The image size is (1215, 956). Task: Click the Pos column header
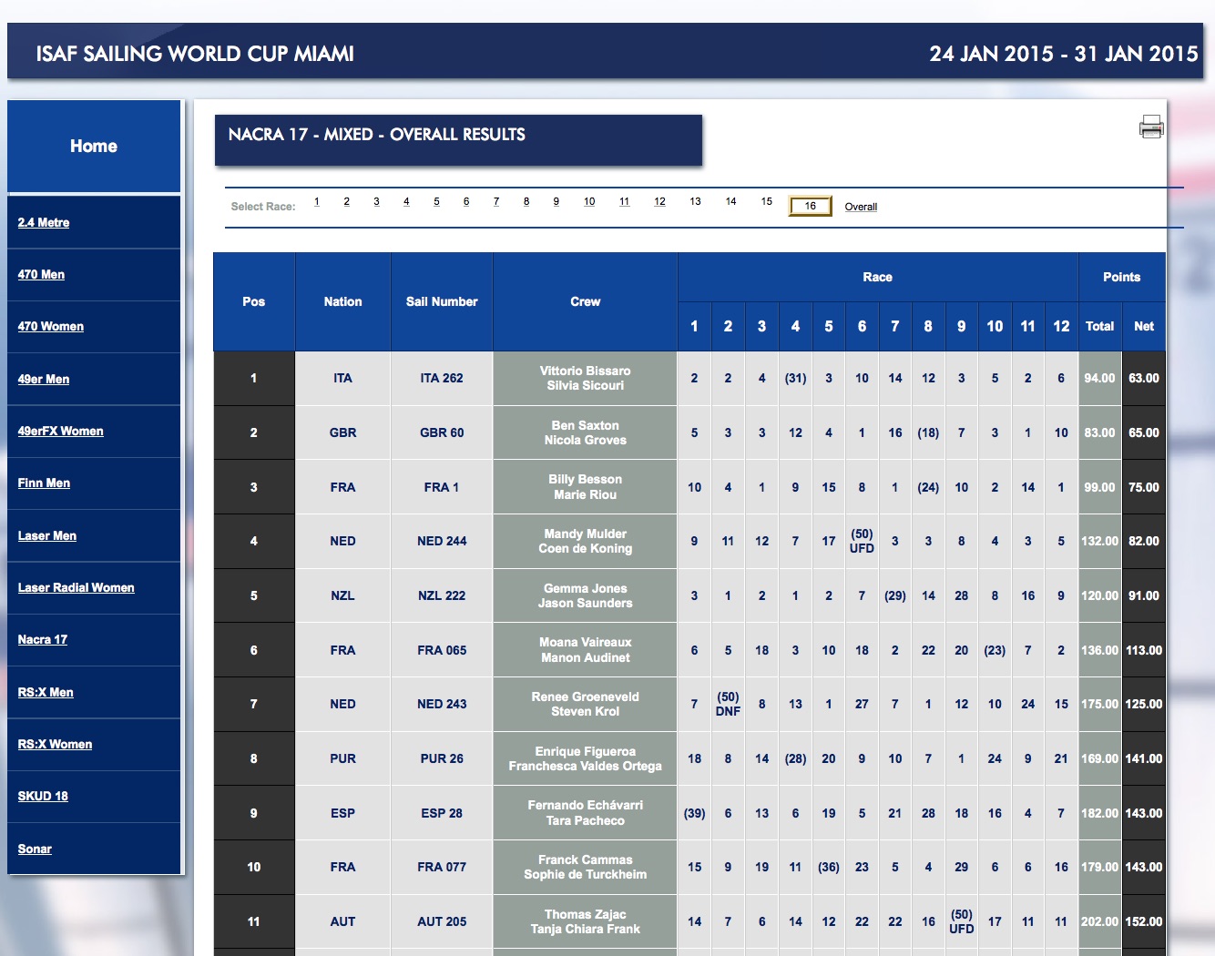click(254, 301)
